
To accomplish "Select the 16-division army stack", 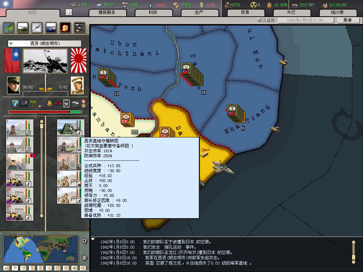I will (192, 74).
